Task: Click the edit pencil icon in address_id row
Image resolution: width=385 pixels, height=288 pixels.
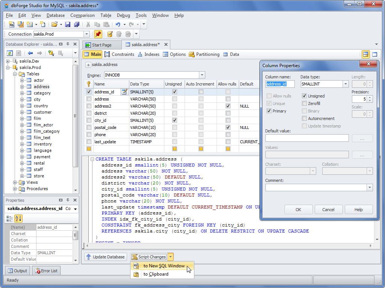Action: tap(124, 92)
